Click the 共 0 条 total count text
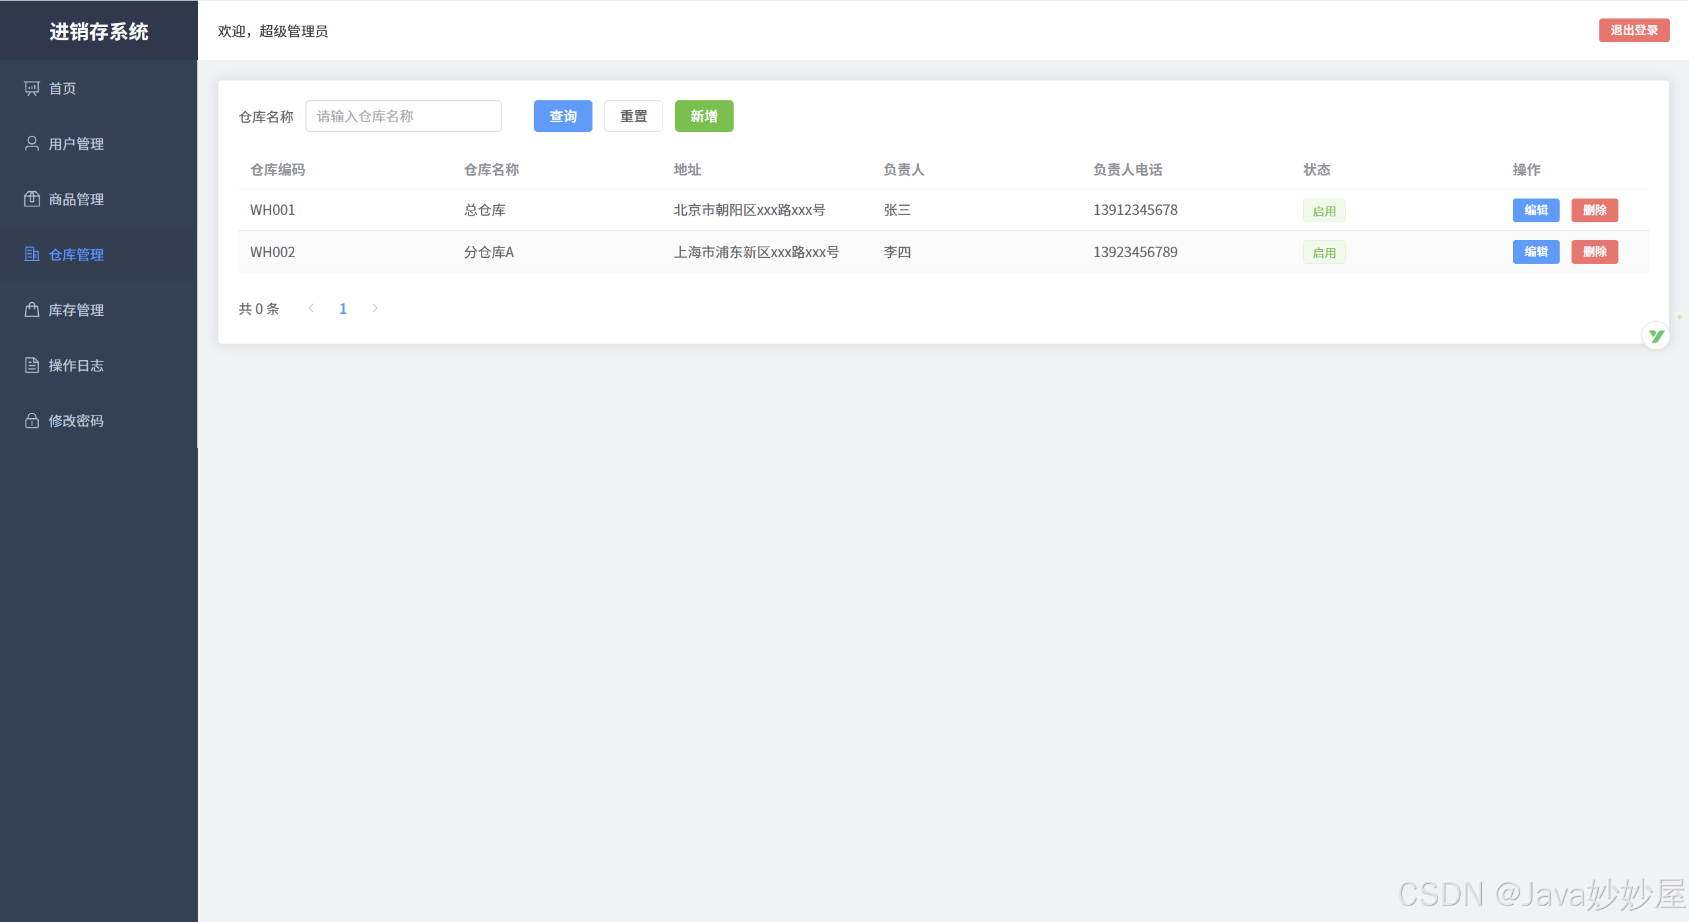1689x922 pixels. coord(259,309)
